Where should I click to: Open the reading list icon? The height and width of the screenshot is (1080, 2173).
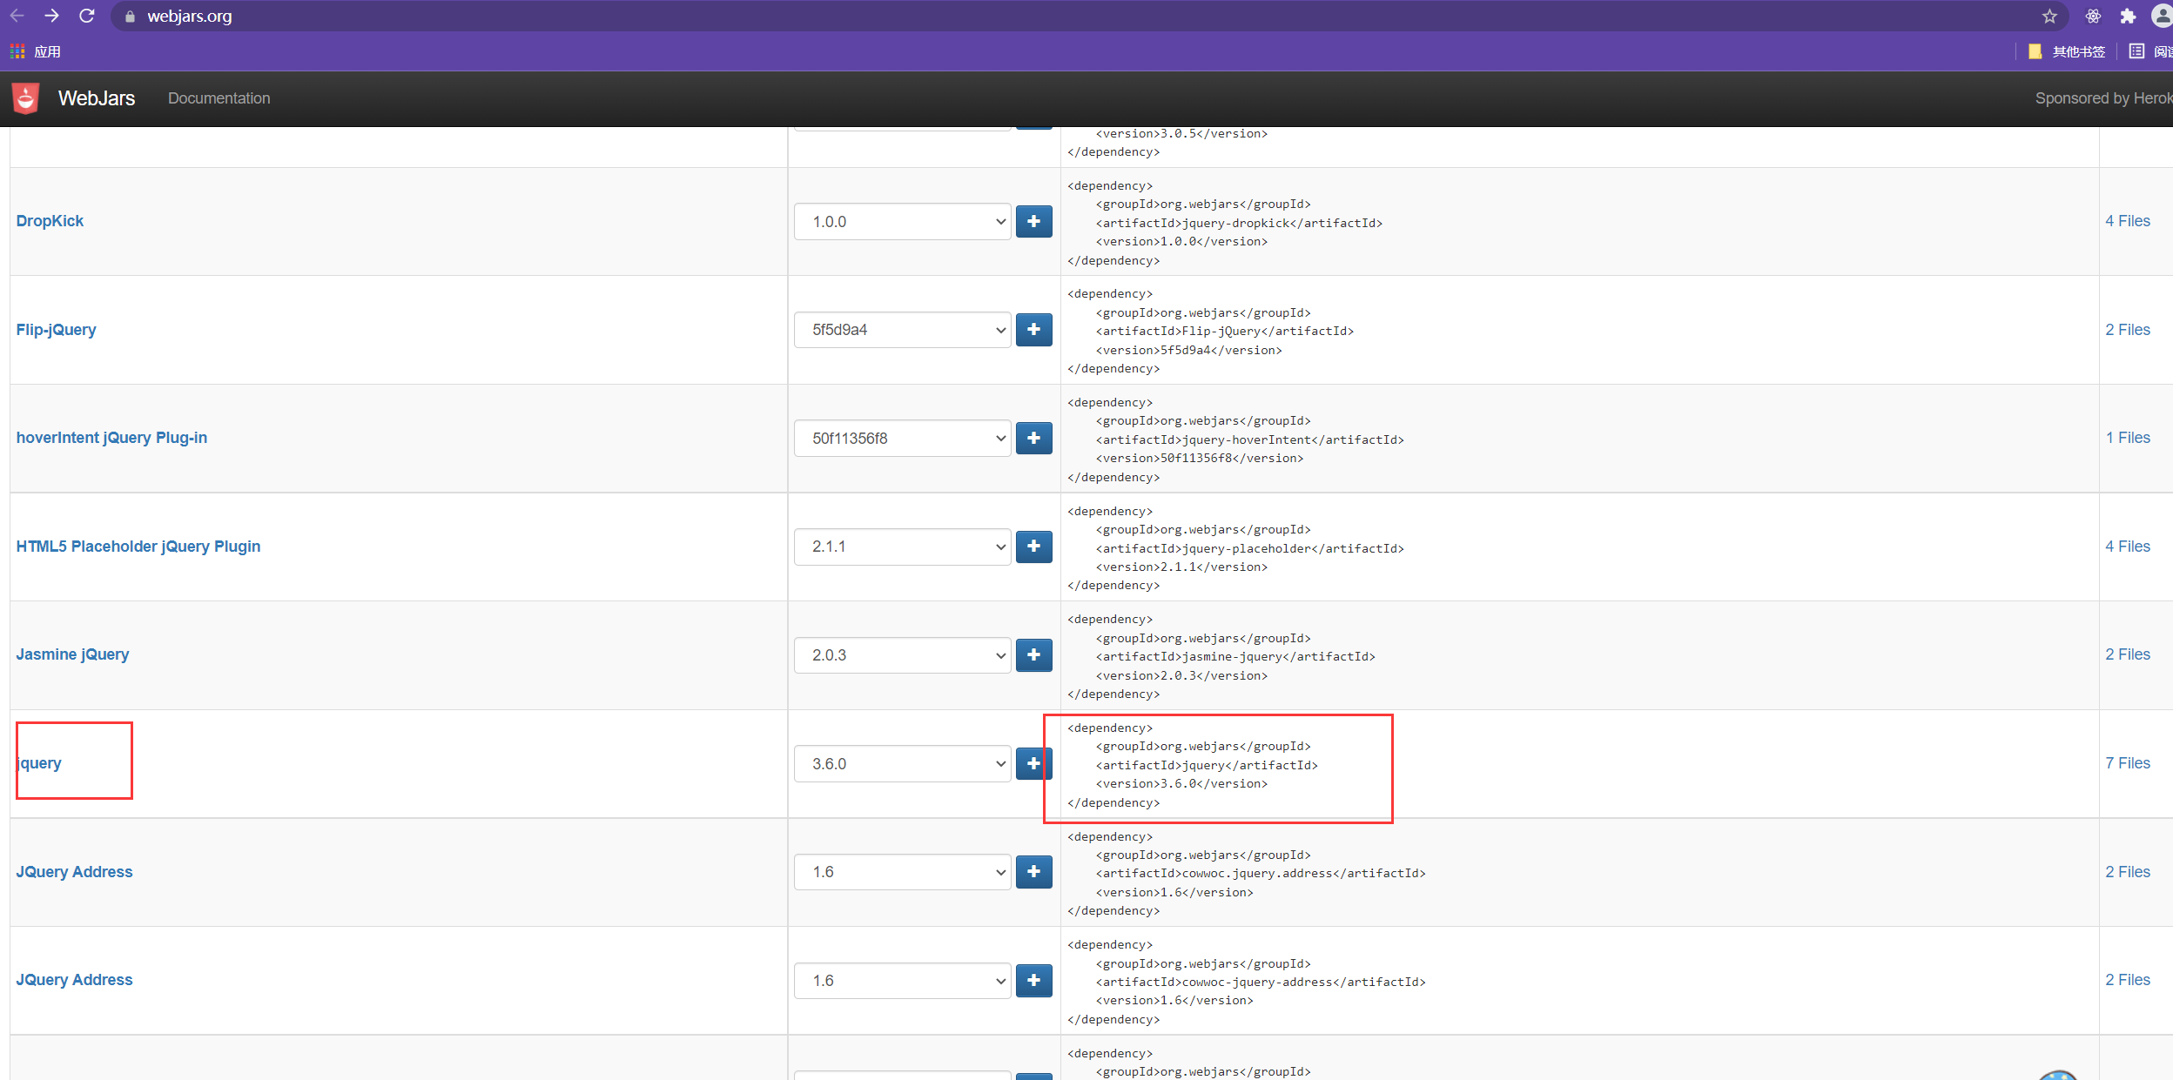(2136, 52)
